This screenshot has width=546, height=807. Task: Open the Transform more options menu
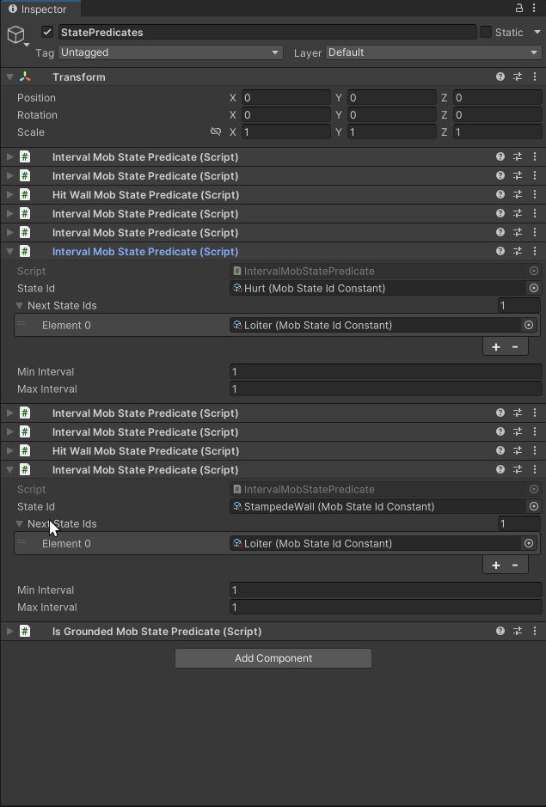coord(534,76)
